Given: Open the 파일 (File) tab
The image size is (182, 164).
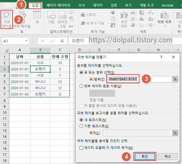Looking at the screenshot, I should 8,5.
